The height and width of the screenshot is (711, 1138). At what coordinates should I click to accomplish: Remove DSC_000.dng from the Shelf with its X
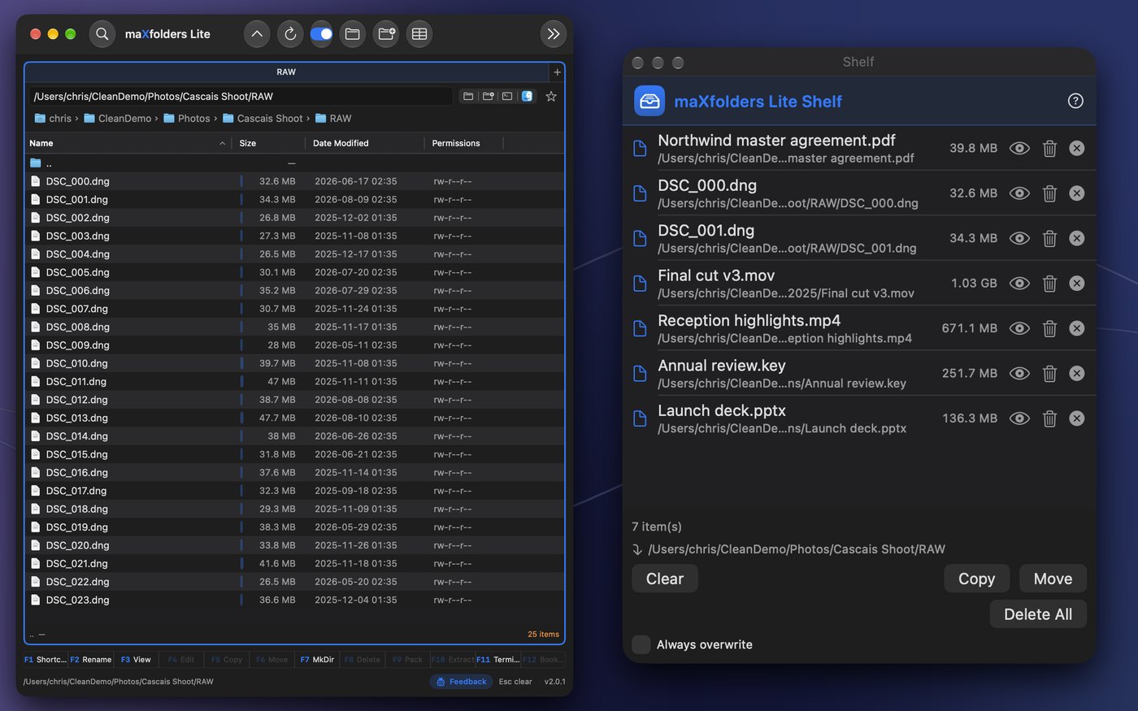tap(1077, 193)
